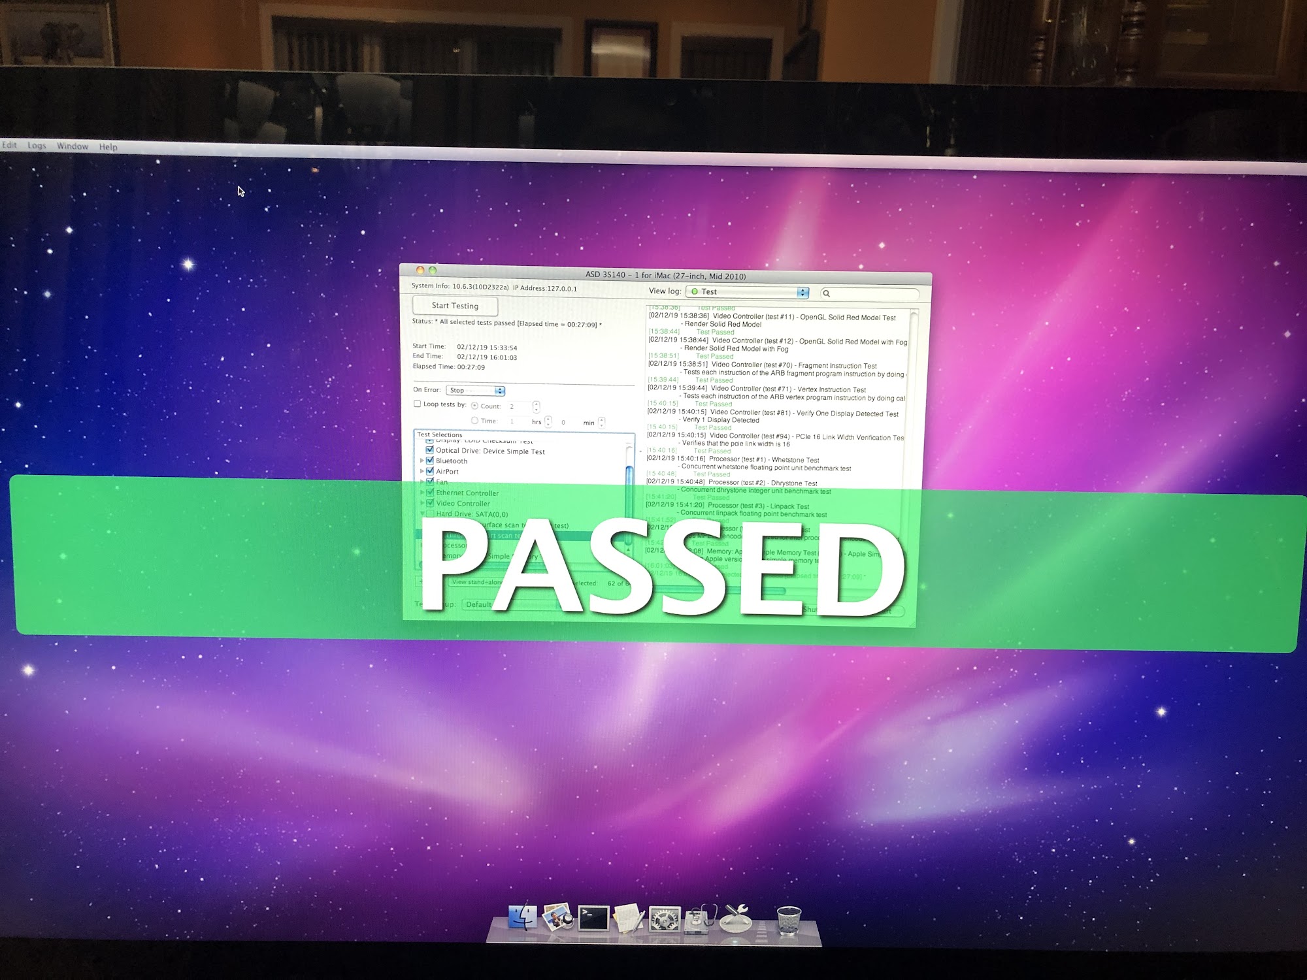Click the min stepper arrows

coord(602,423)
